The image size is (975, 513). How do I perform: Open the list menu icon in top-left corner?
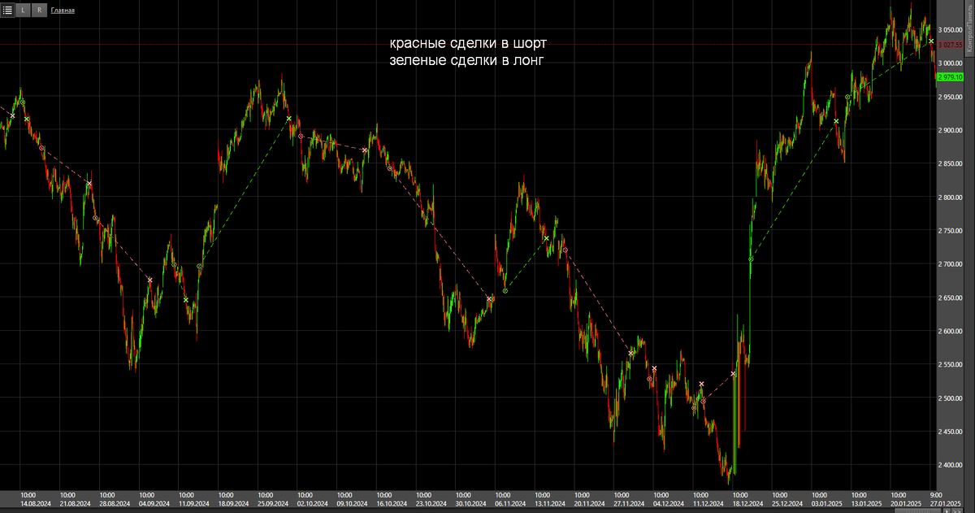click(x=8, y=10)
